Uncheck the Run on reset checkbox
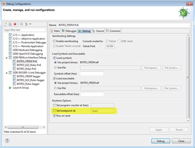 (54, 116)
